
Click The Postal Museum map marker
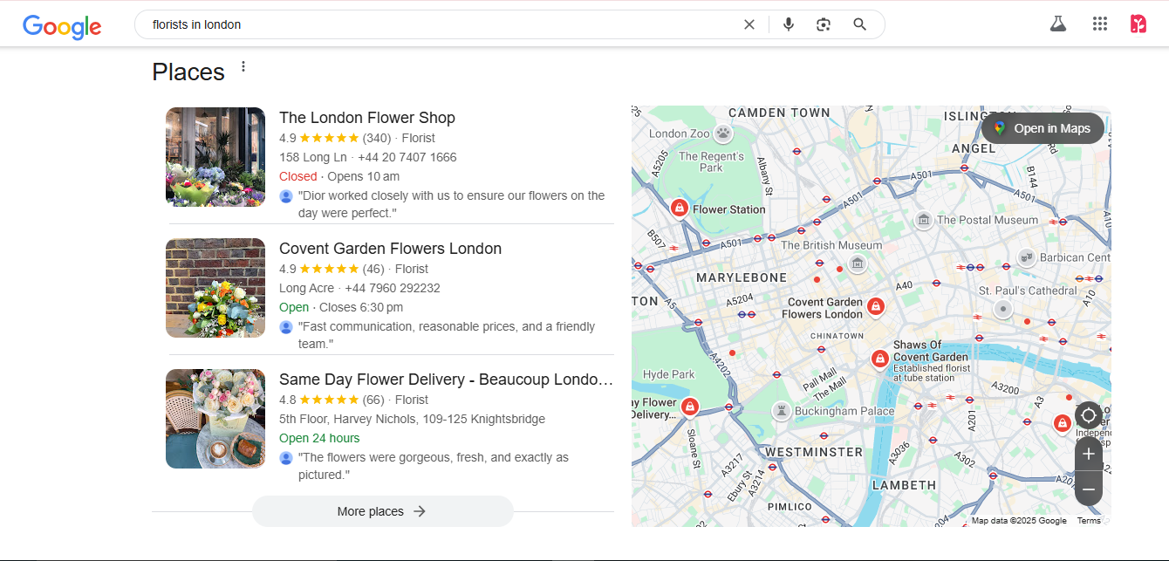click(924, 220)
